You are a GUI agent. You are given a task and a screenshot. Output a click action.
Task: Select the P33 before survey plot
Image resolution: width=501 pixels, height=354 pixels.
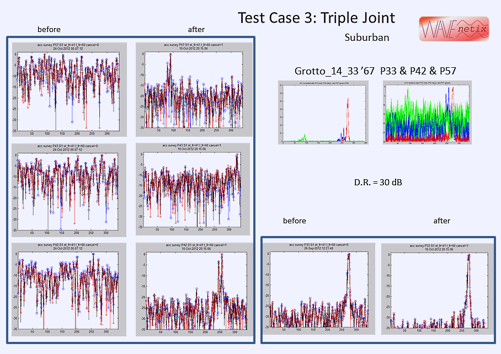pyautogui.click(x=319, y=288)
